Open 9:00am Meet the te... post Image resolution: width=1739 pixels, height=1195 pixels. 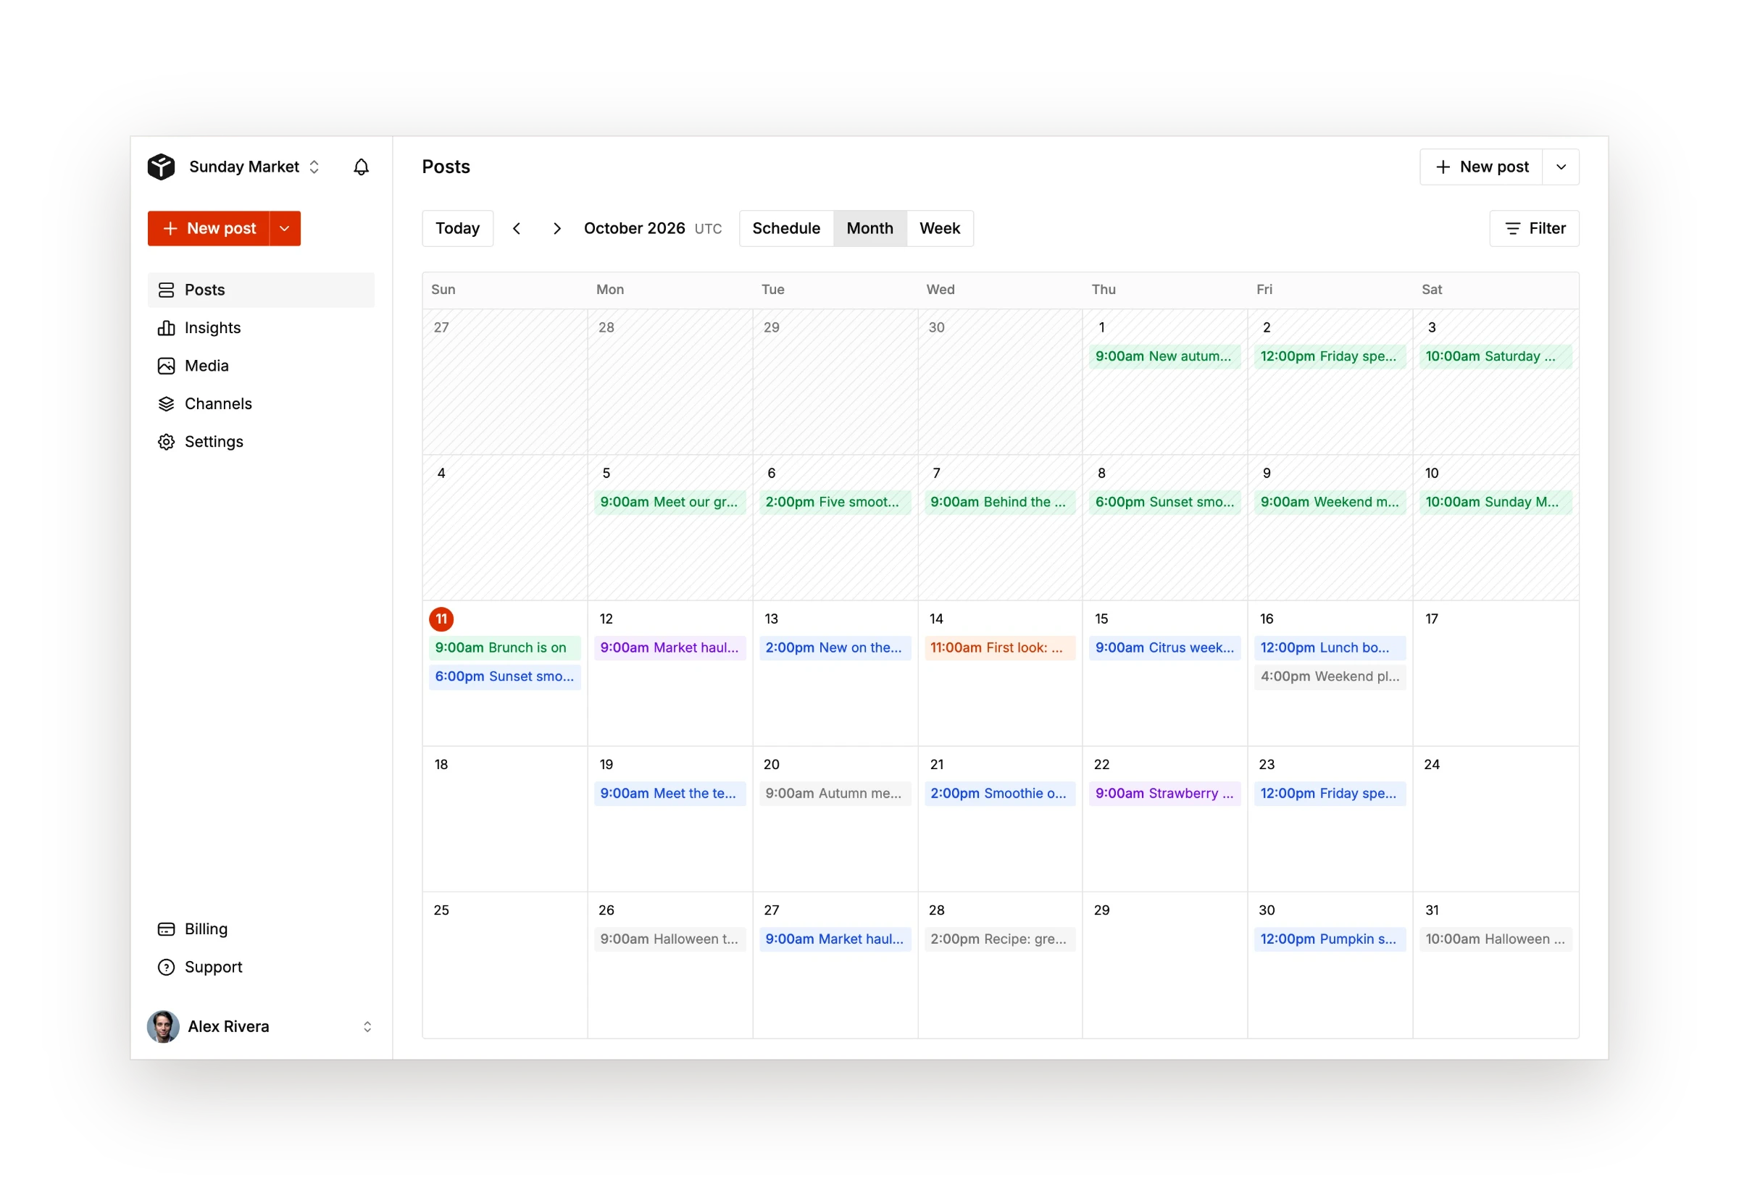pos(670,793)
